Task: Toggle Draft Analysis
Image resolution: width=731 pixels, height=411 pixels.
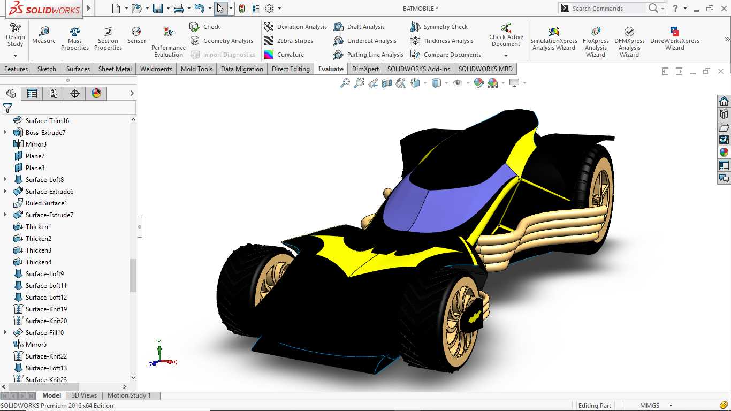Action: coord(359,27)
